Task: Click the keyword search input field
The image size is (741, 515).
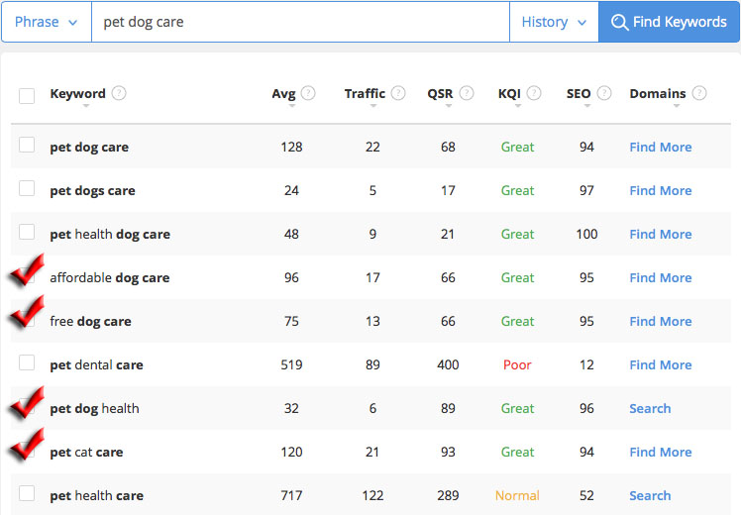Action: [x=300, y=22]
